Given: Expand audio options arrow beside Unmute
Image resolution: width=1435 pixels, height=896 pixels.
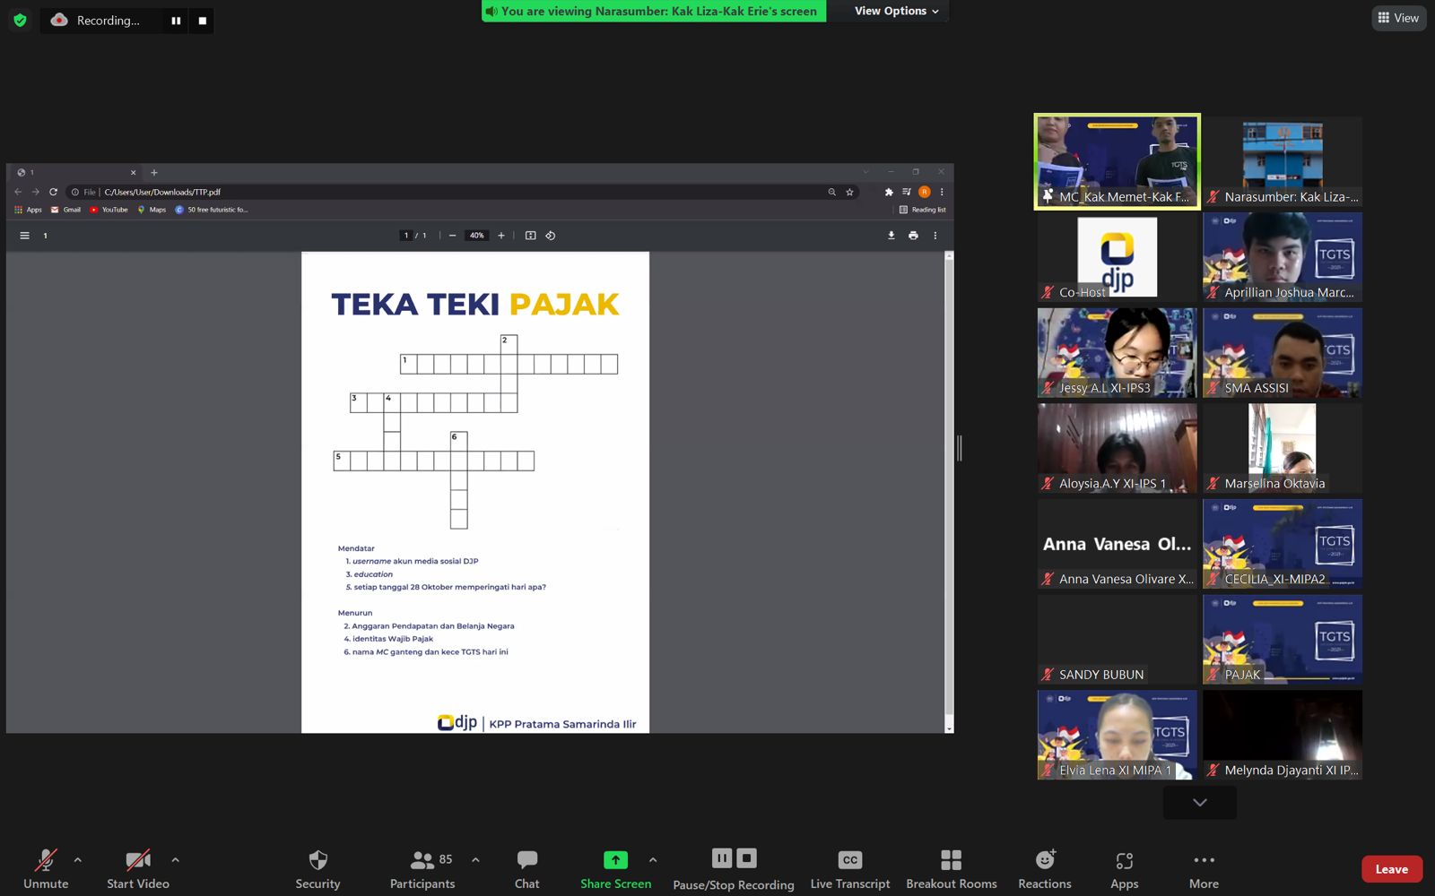Looking at the screenshot, I should tap(78, 860).
